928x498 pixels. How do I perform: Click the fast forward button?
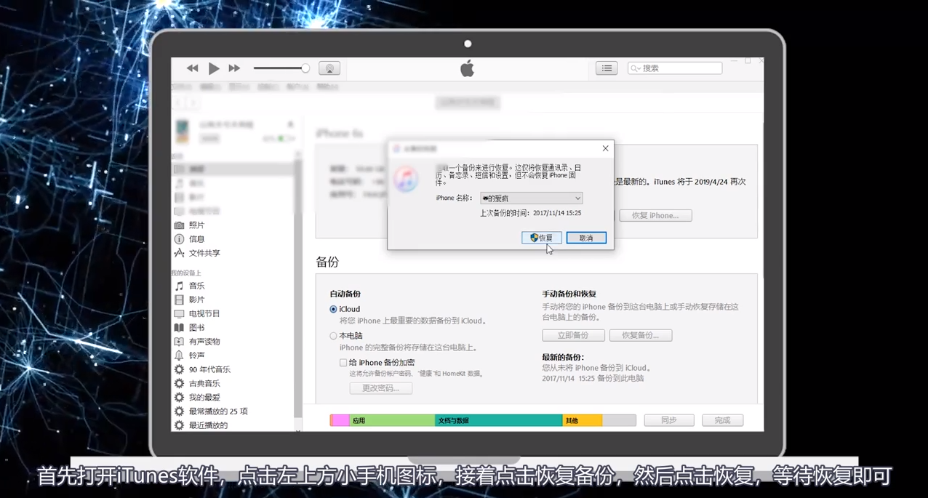[234, 68]
